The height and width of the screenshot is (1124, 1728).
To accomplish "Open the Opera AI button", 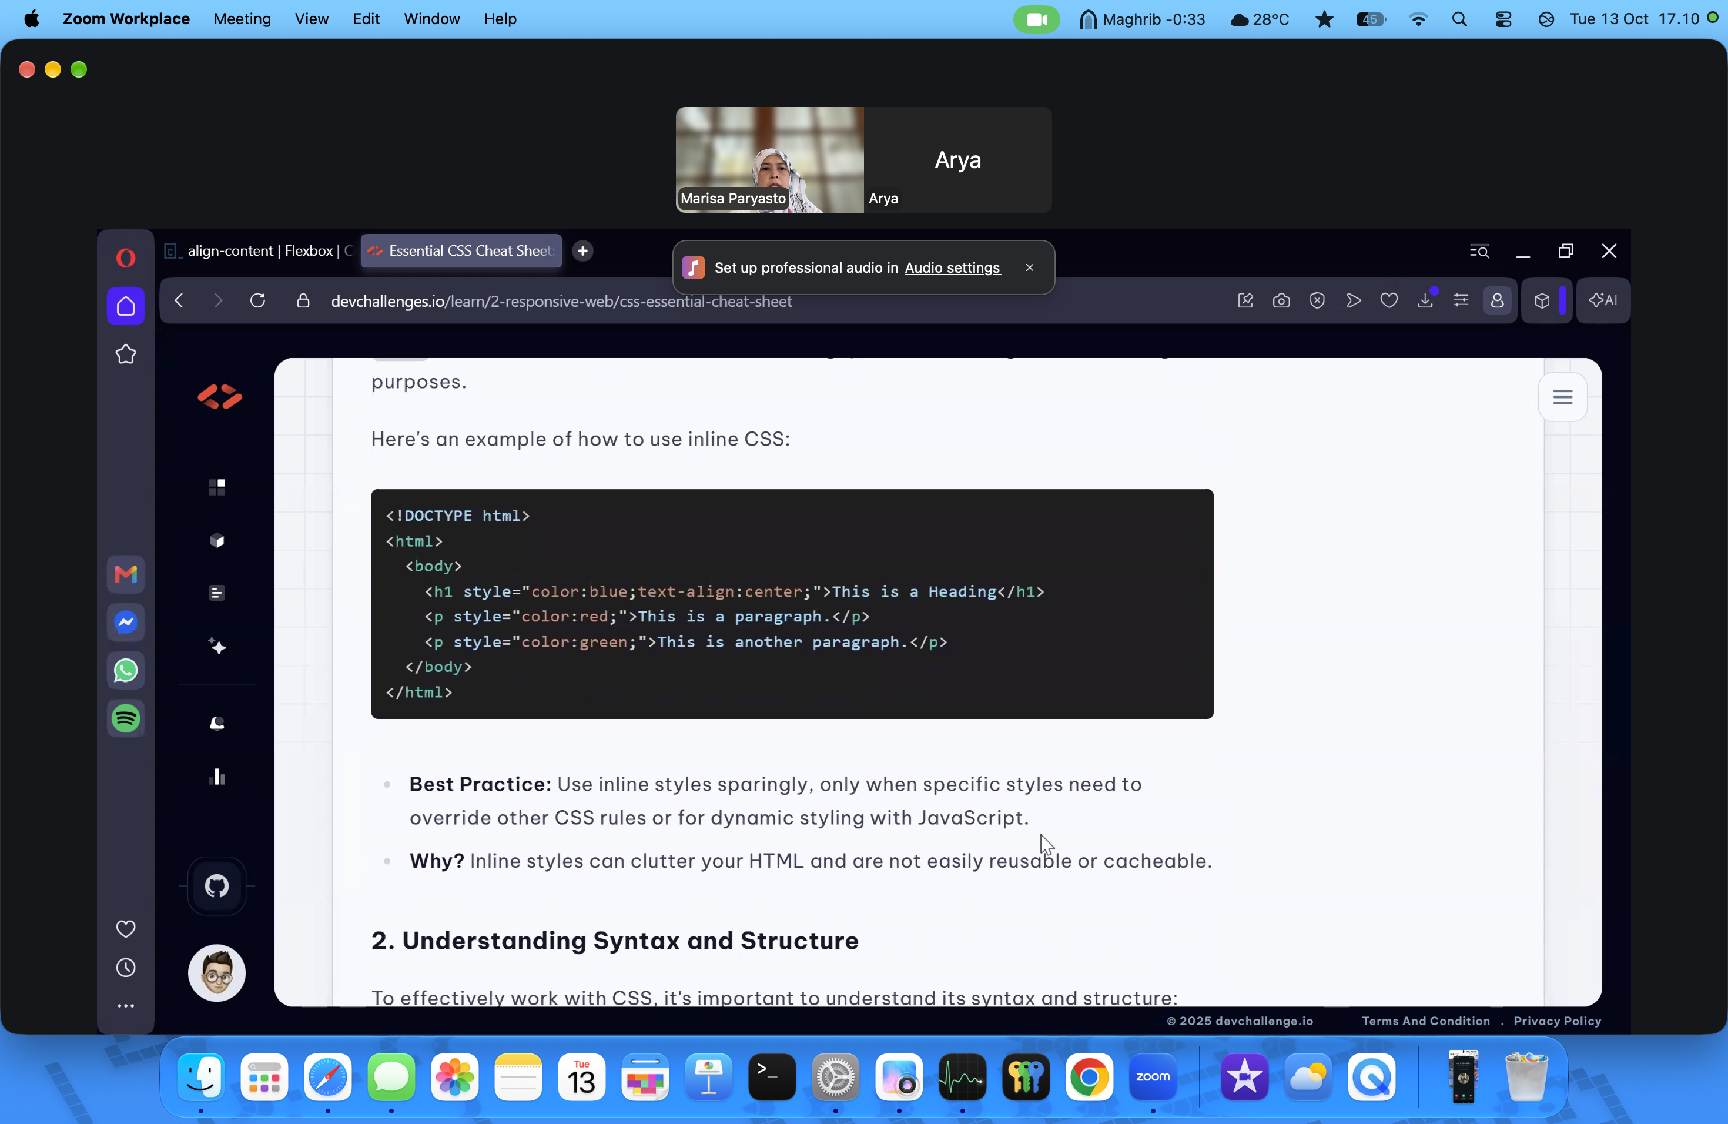I will 1603,300.
